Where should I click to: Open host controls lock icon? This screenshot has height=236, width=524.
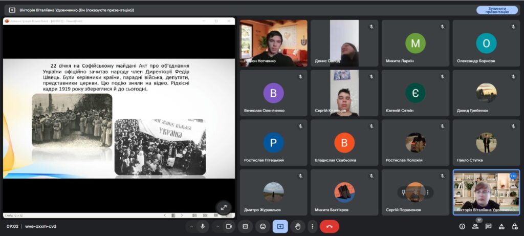tap(515, 226)
